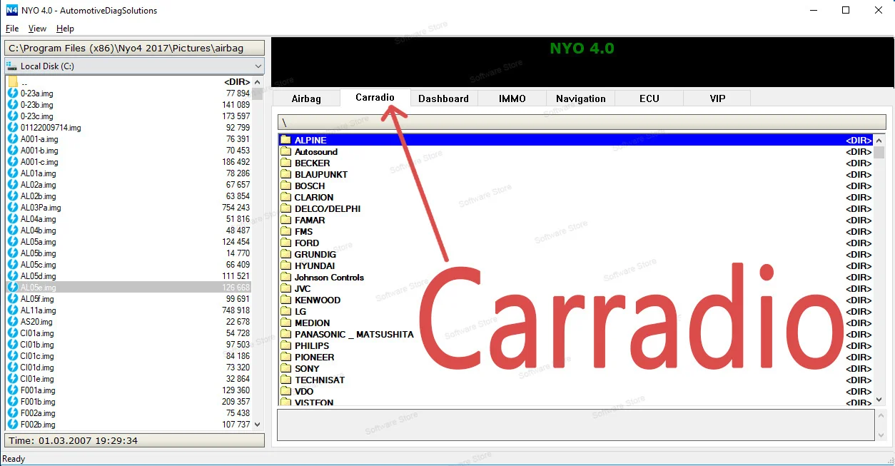Click the N4 application icon in title bar
This screenshot has height=466, width=895.
click(x=11, y=11)
